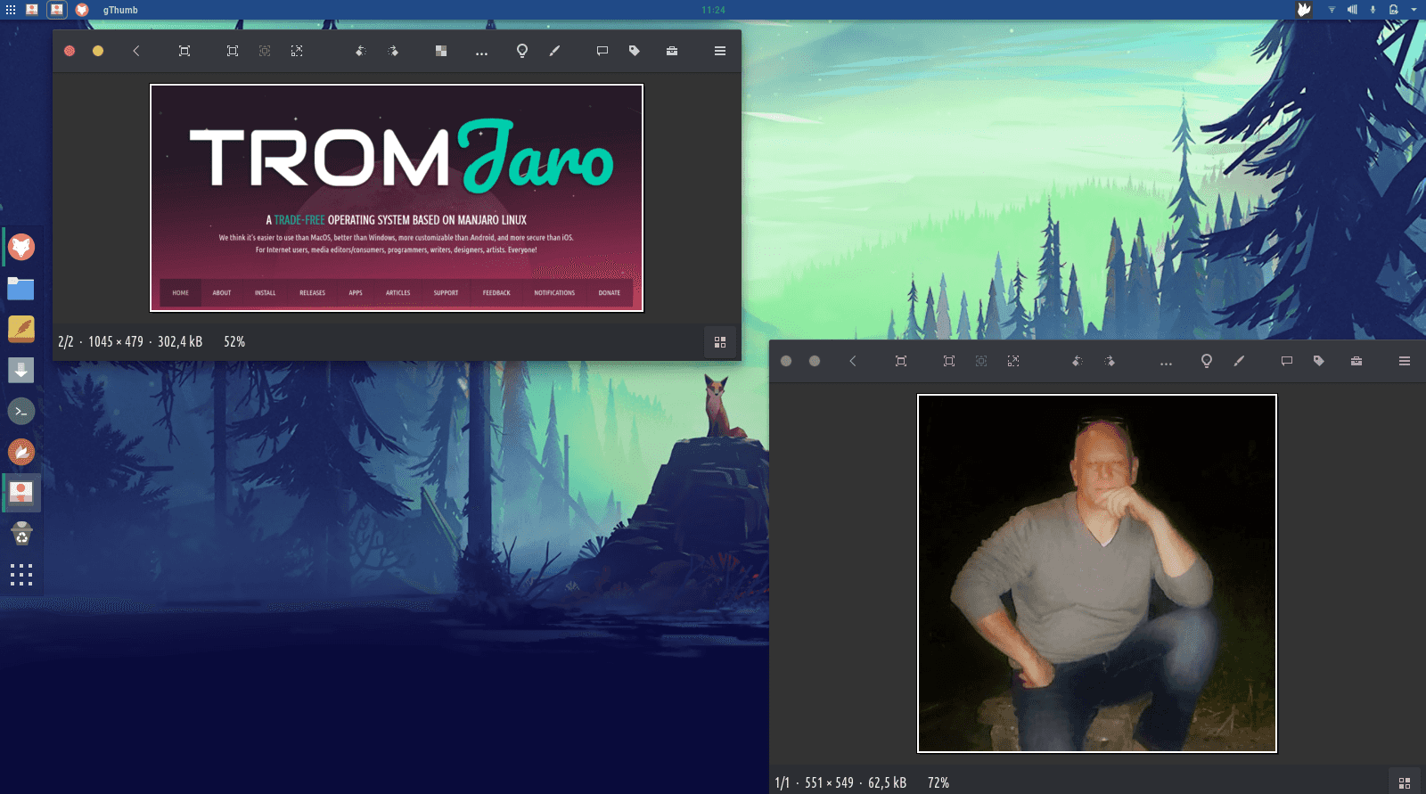This screenshot has width=1426, height=794.
Task: Open the gThumb app menu in the top panel
Action: [120, 10]
